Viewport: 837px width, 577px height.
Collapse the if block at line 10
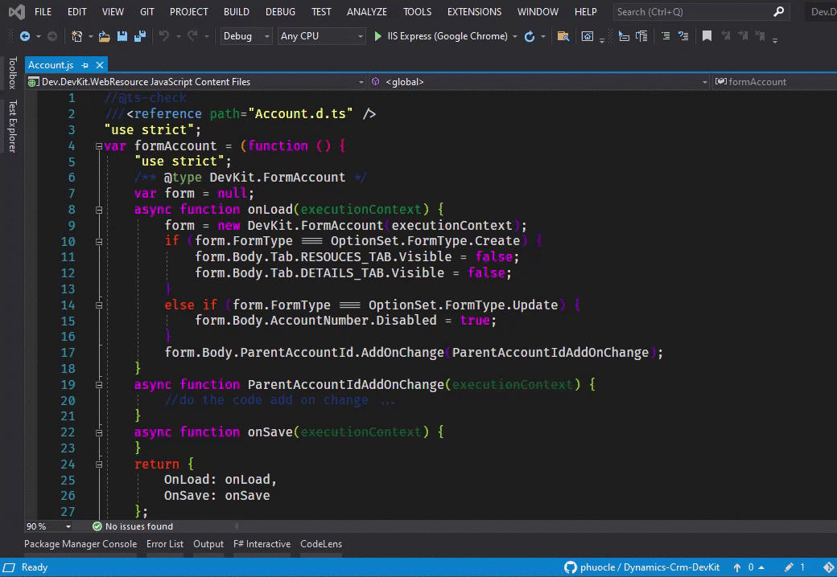99,241
